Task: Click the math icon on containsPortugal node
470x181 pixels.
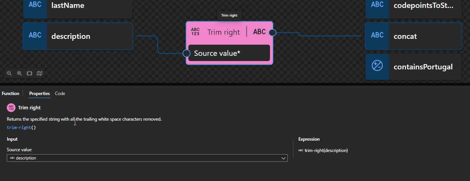Action: pyautogui.click(x=377, y=66)
